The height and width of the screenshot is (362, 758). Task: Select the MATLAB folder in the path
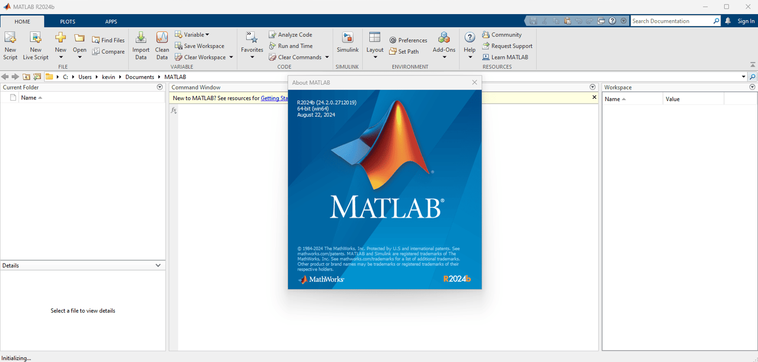[x=175, y=77]
